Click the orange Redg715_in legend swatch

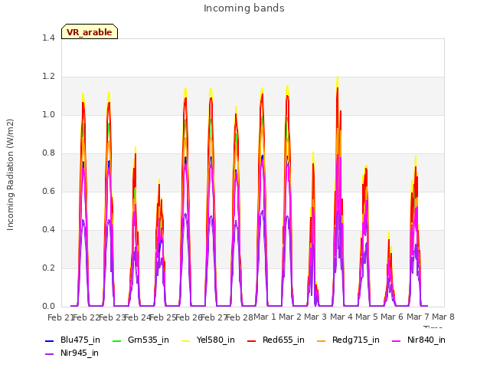(x=321, y=340)
